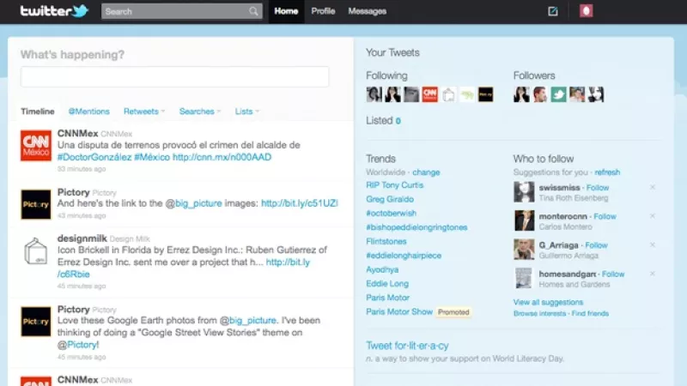Open the #eddielonghairpiece trend
Image resolution: width=687 pixels, height=386 pixels.
[404, 256]
